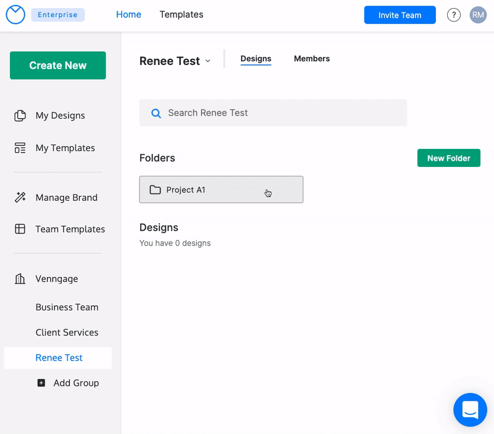Create a folder with New Folder button
Screen dimensions: 494x434
[448, 158]
